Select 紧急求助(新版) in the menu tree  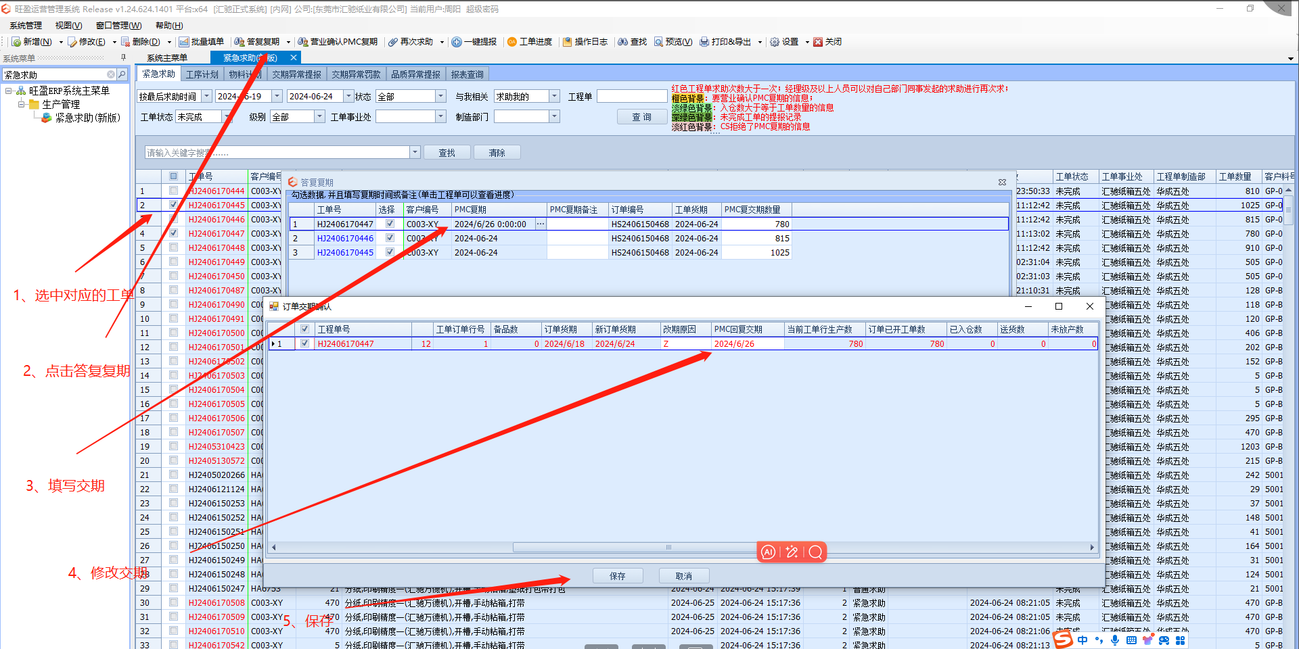coord(87,118)
